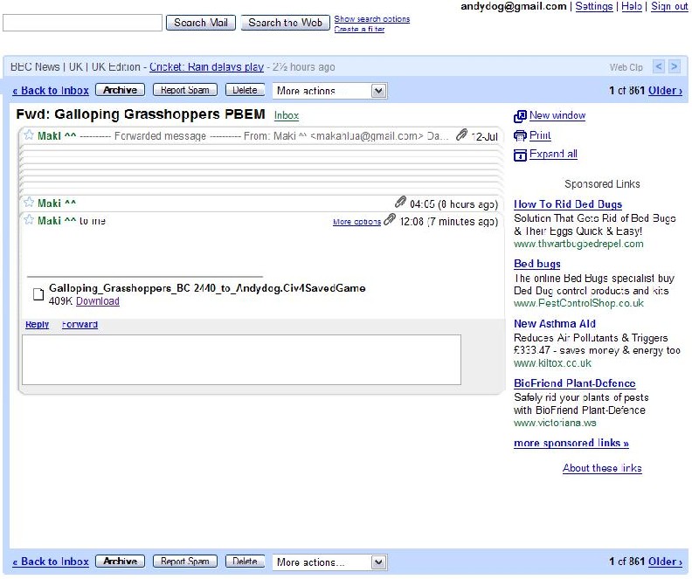Viewport: 692px width, 579px height.
Task: Open Settings from the top bar
Action: coord(594,6)
